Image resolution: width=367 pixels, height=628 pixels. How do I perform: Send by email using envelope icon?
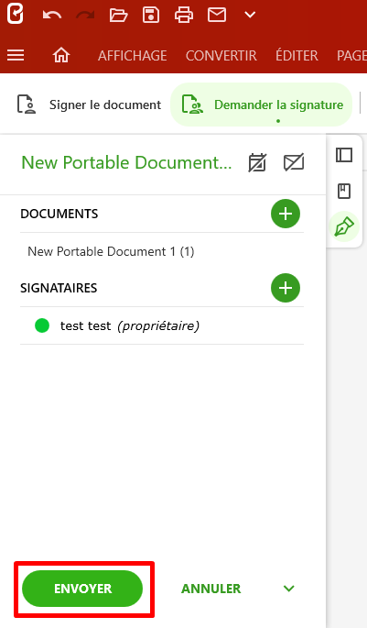217,16
